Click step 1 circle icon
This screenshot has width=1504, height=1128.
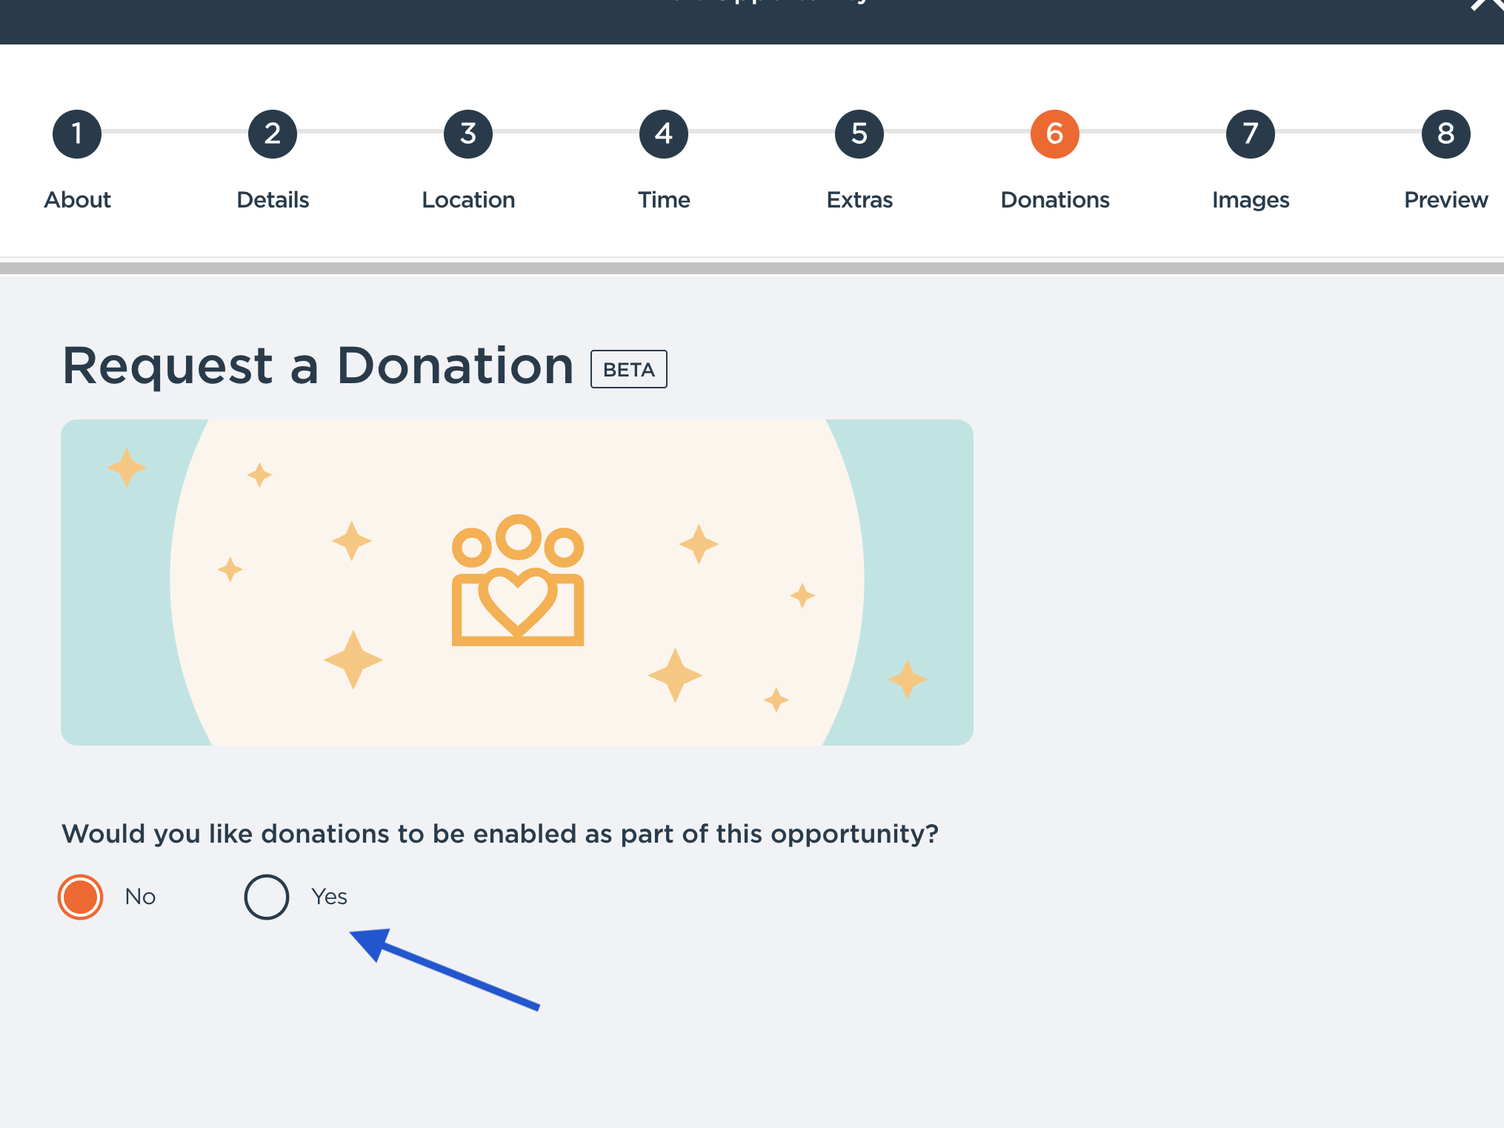pyautogui.click(x=77, y=134)
